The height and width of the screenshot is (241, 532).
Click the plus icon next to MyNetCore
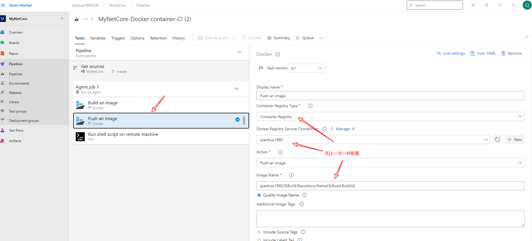point(62,19)
